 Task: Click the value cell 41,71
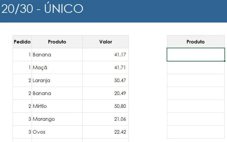(106, 68)
